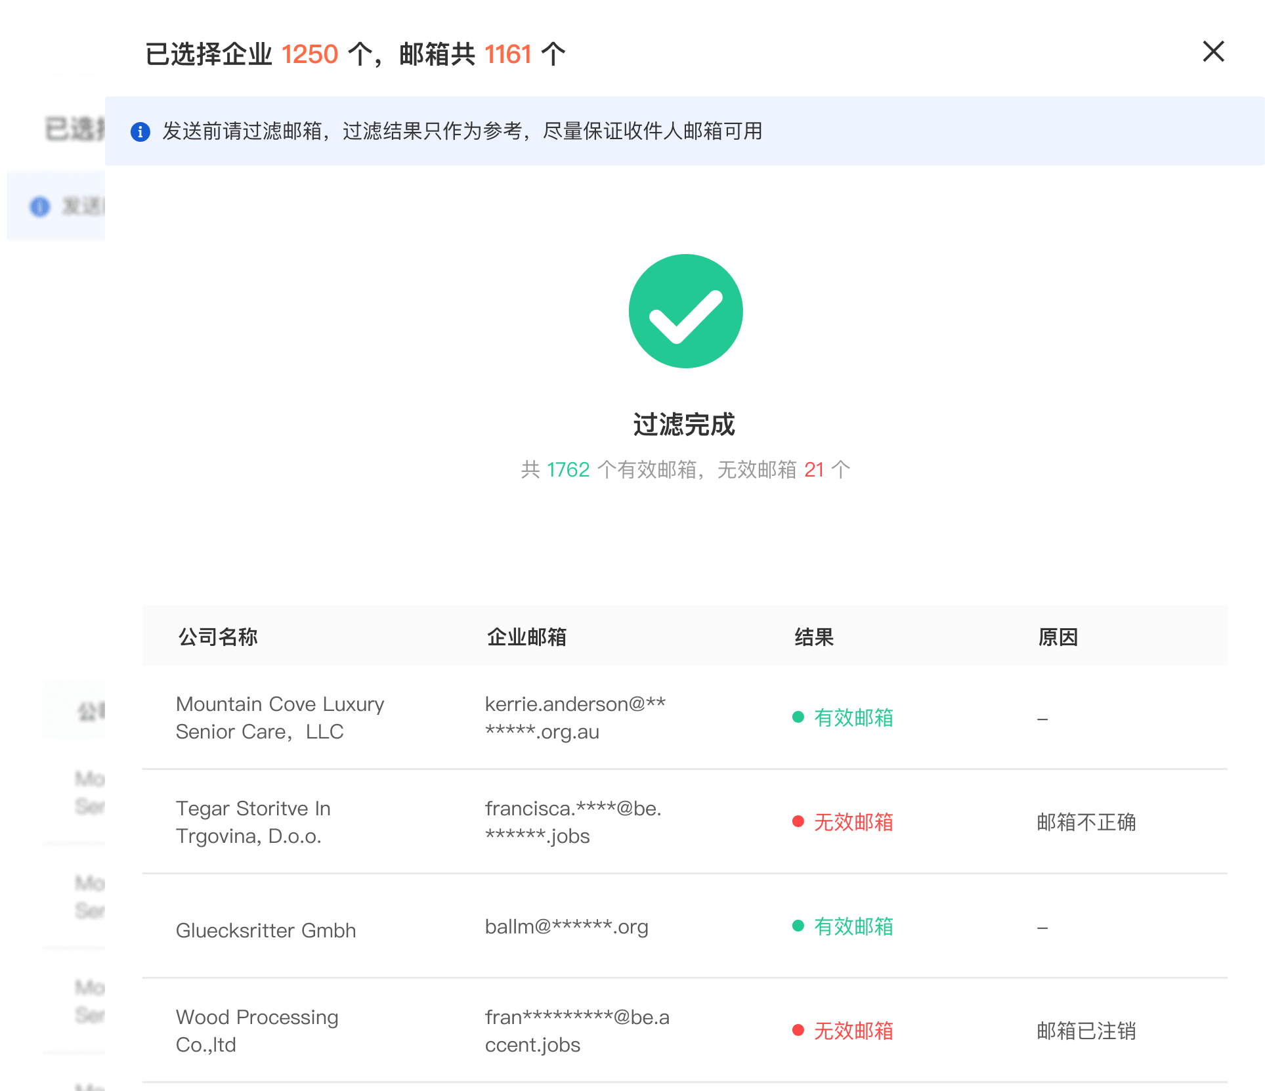Click the 公司名称 column header
1265x1091 pixels.
point(218,637)
